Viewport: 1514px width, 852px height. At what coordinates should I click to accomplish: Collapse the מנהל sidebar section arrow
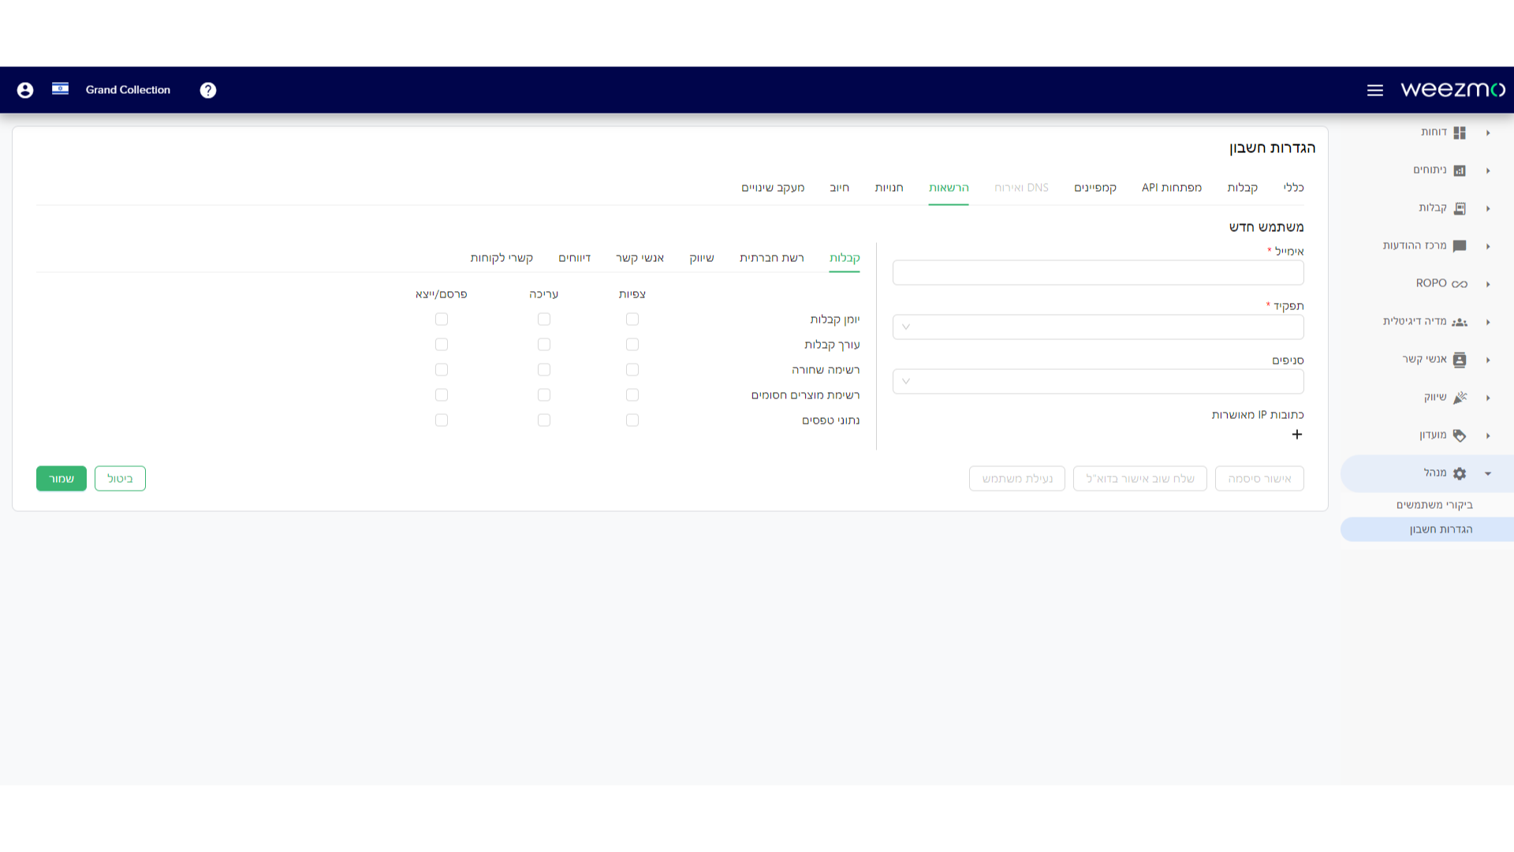click(x=1488, y=473)
